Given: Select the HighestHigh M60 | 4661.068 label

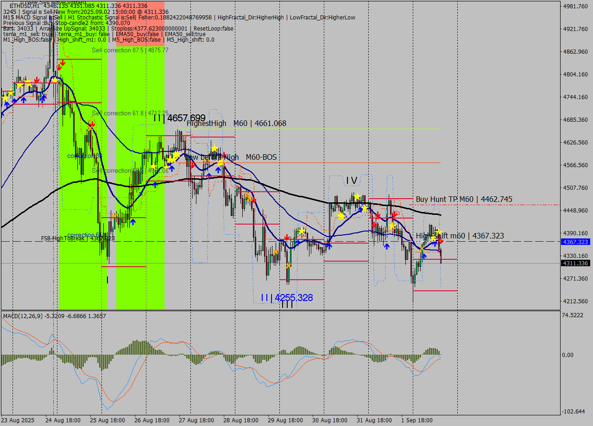Looking at the screenshot, I should (236, 123).
